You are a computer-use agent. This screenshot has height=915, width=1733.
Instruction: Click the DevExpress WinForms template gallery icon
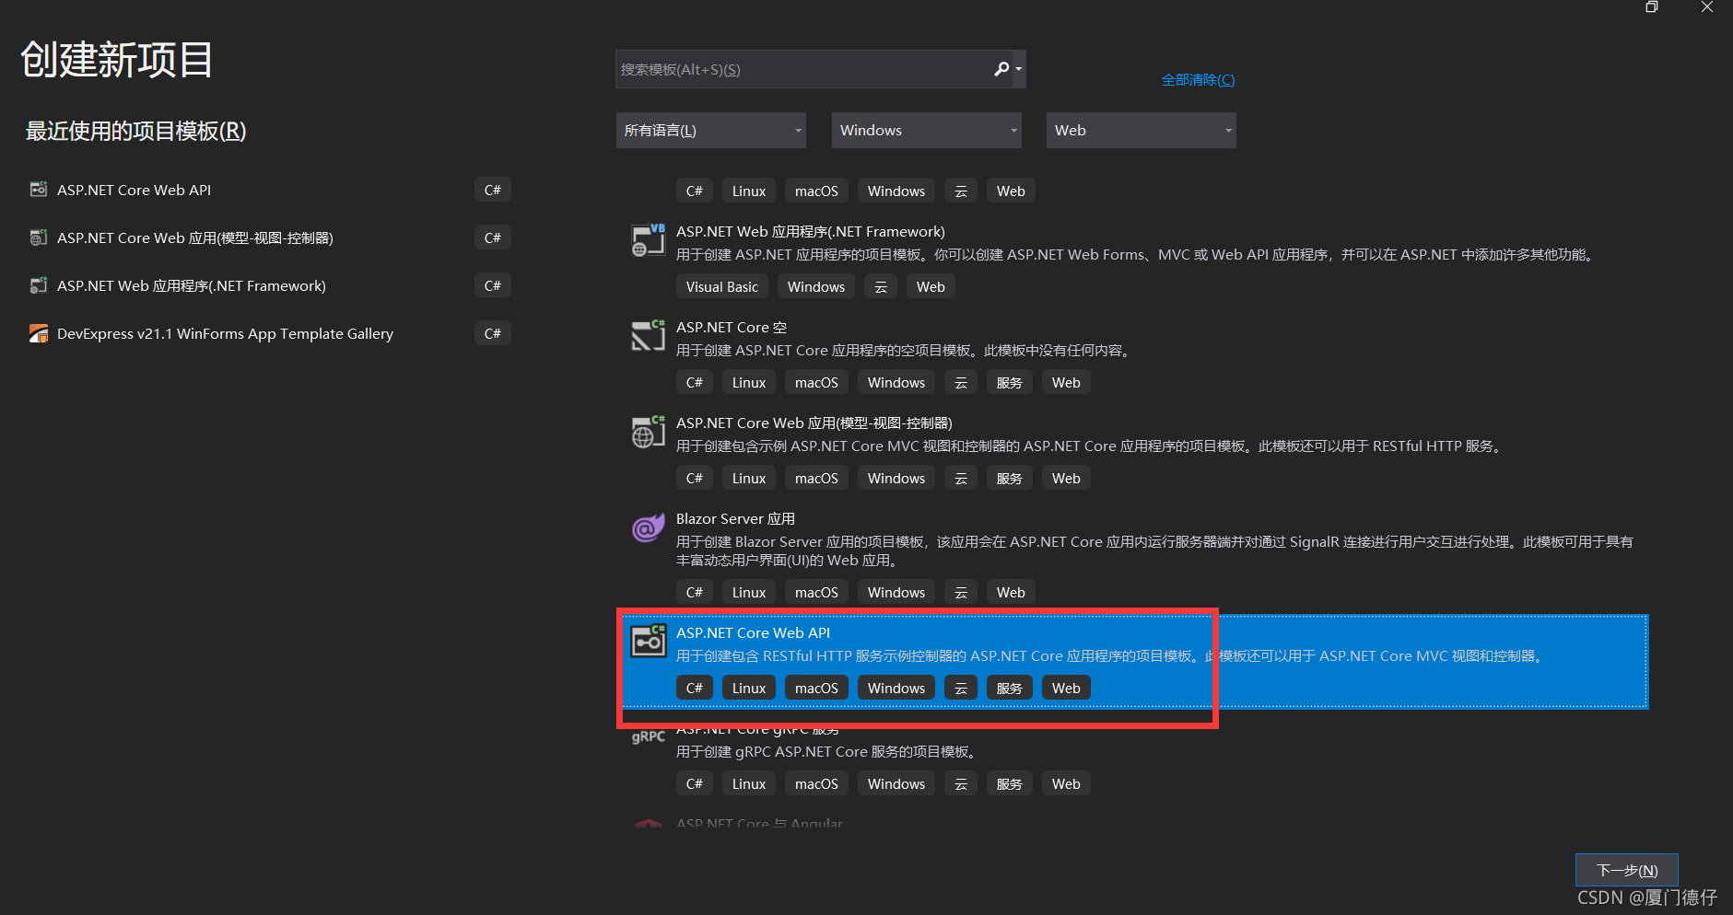39,333
